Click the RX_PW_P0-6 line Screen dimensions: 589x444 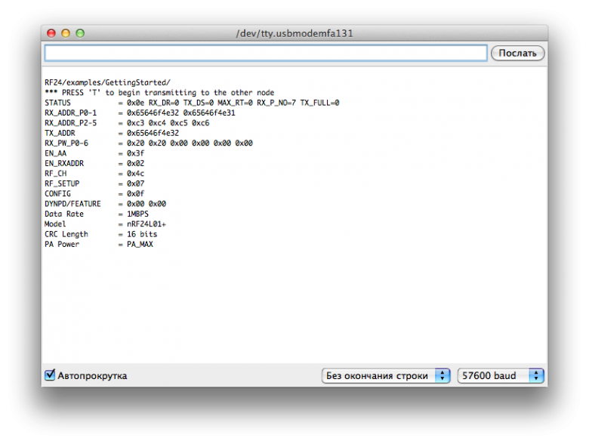click(x=148, y=143)
